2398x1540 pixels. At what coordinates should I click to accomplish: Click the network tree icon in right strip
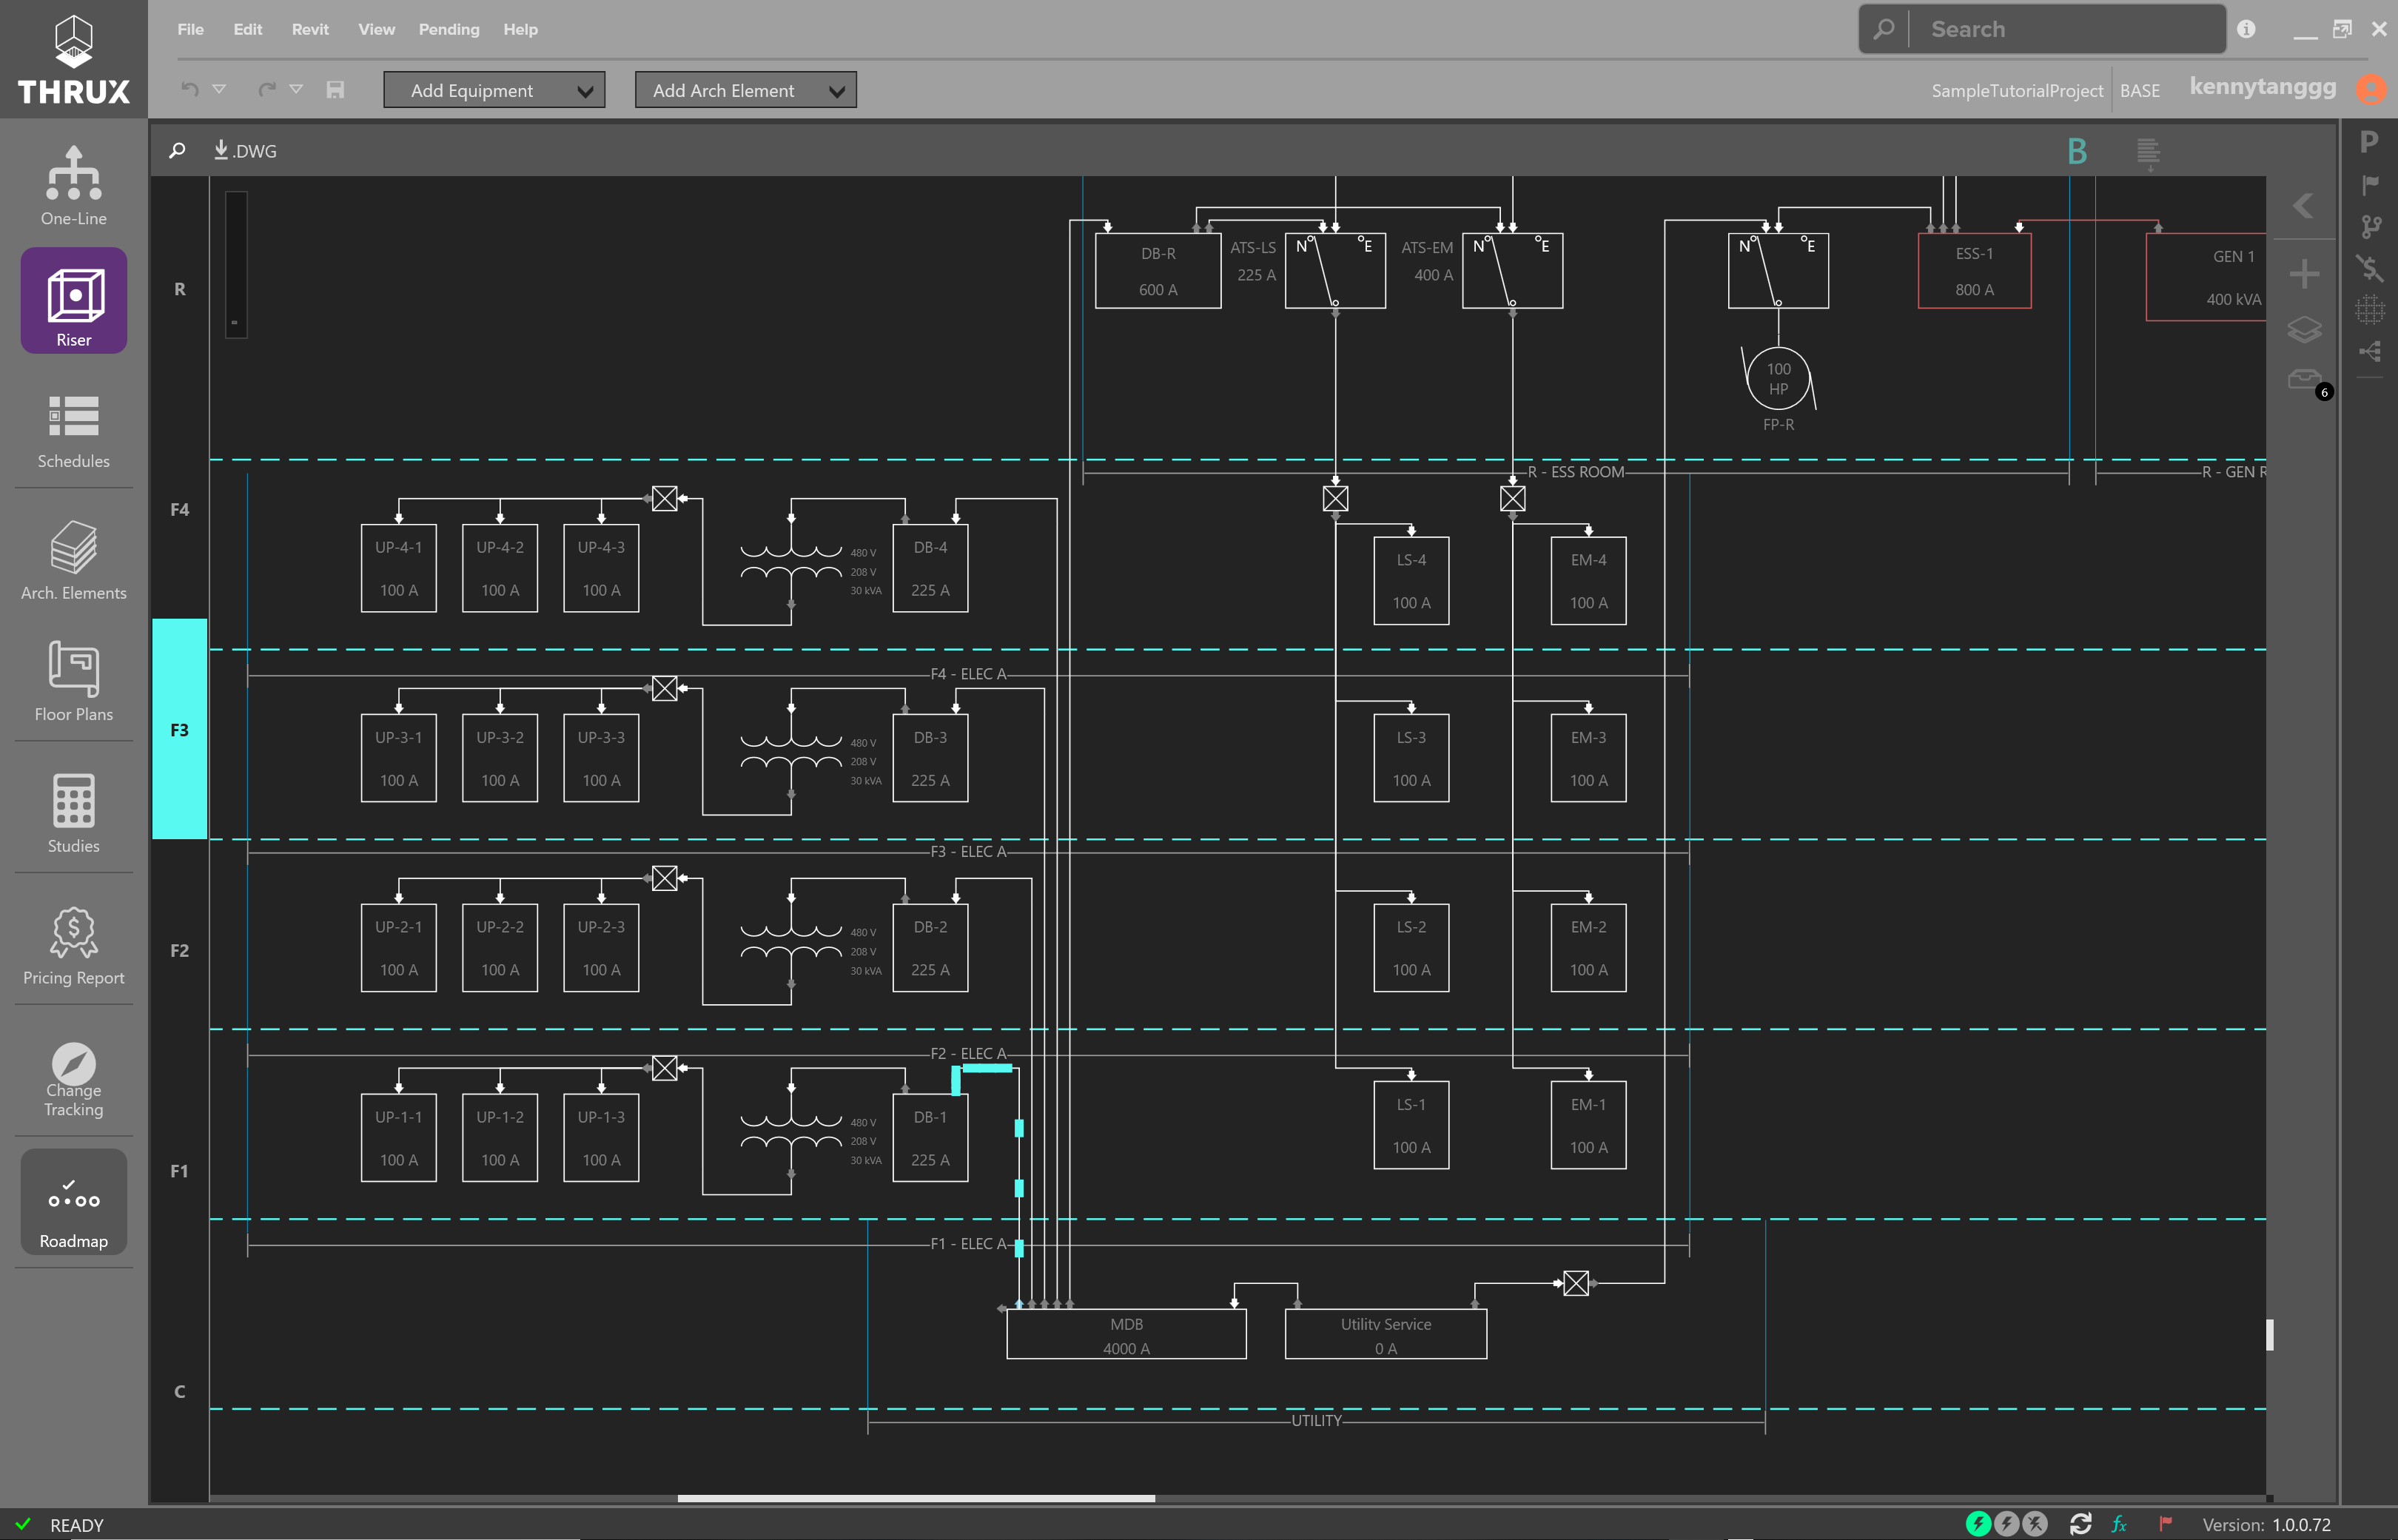[2369, 351]
